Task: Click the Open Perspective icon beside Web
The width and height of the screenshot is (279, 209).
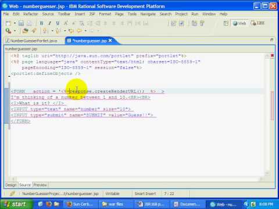Action: tap(226, 23)
